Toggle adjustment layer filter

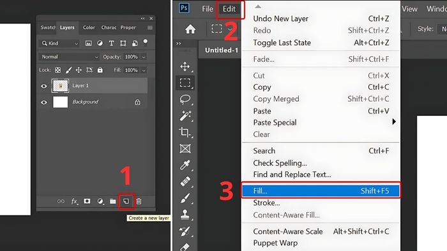(x=100, y=43)
